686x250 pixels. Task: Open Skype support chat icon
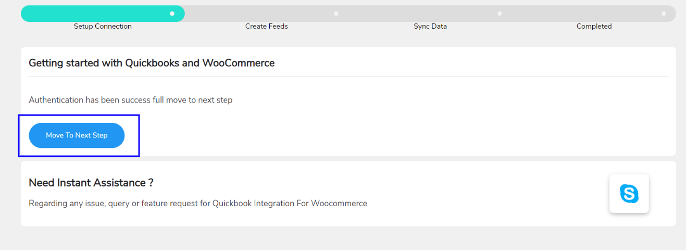click(x=629, y=194)
